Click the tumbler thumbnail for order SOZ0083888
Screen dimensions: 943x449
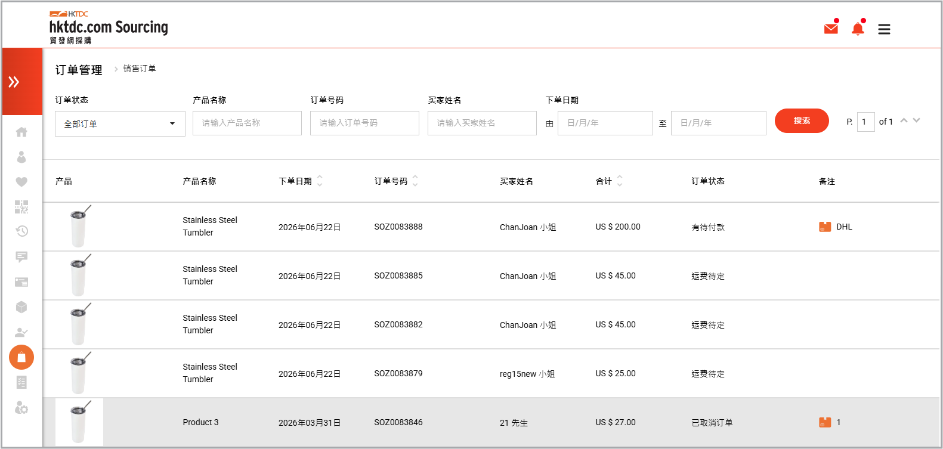pyautogui.click(x=79, y=227)
